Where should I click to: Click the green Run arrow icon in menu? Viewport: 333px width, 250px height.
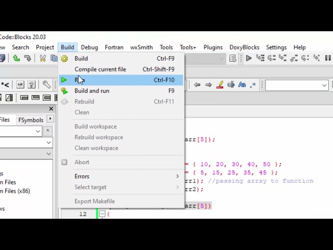(x=64, y=80)
